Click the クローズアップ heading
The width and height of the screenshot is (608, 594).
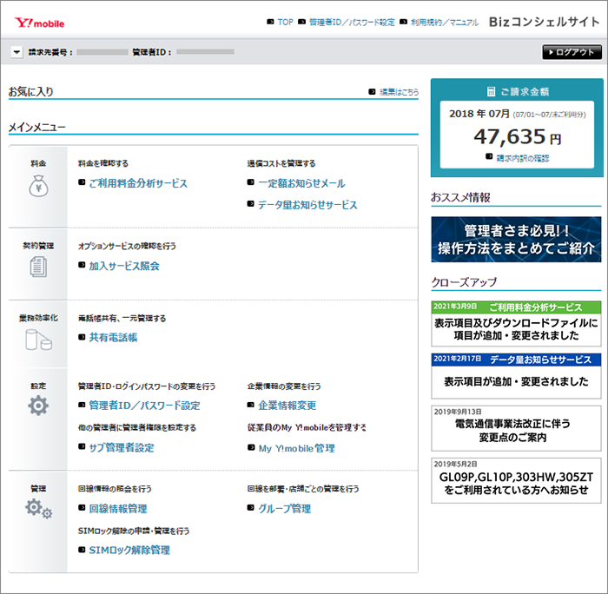pyautogui.click(x=464, y=282)
